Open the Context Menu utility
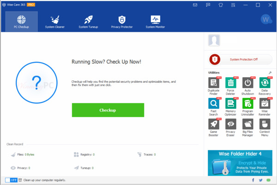 [x=265, y=128]
